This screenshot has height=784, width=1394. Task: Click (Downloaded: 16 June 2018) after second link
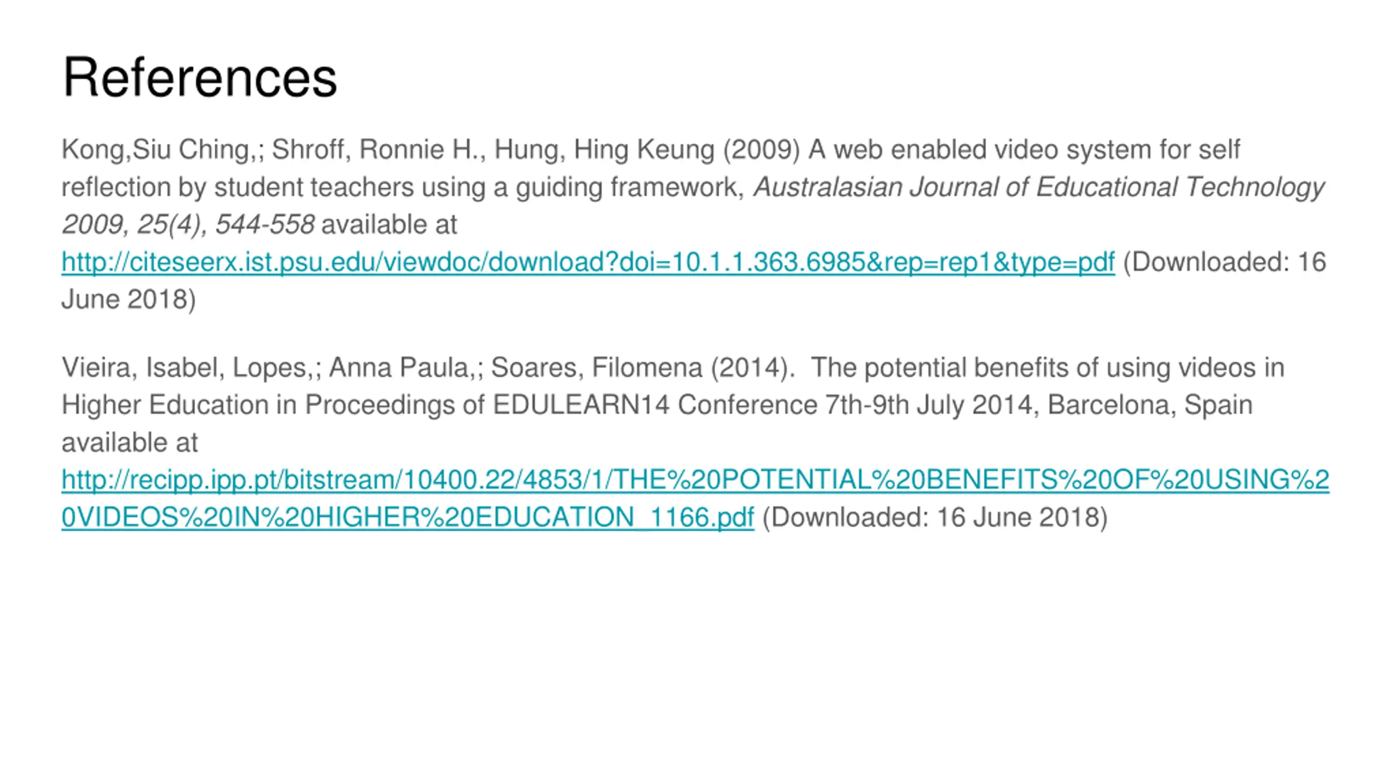click(936, 517)
